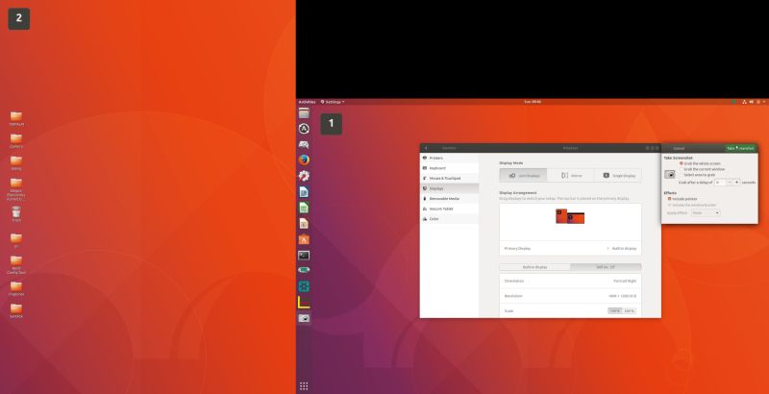Open the system menu arrow in top bar
Screen dimensions: 769x394
tap(764, 102)
